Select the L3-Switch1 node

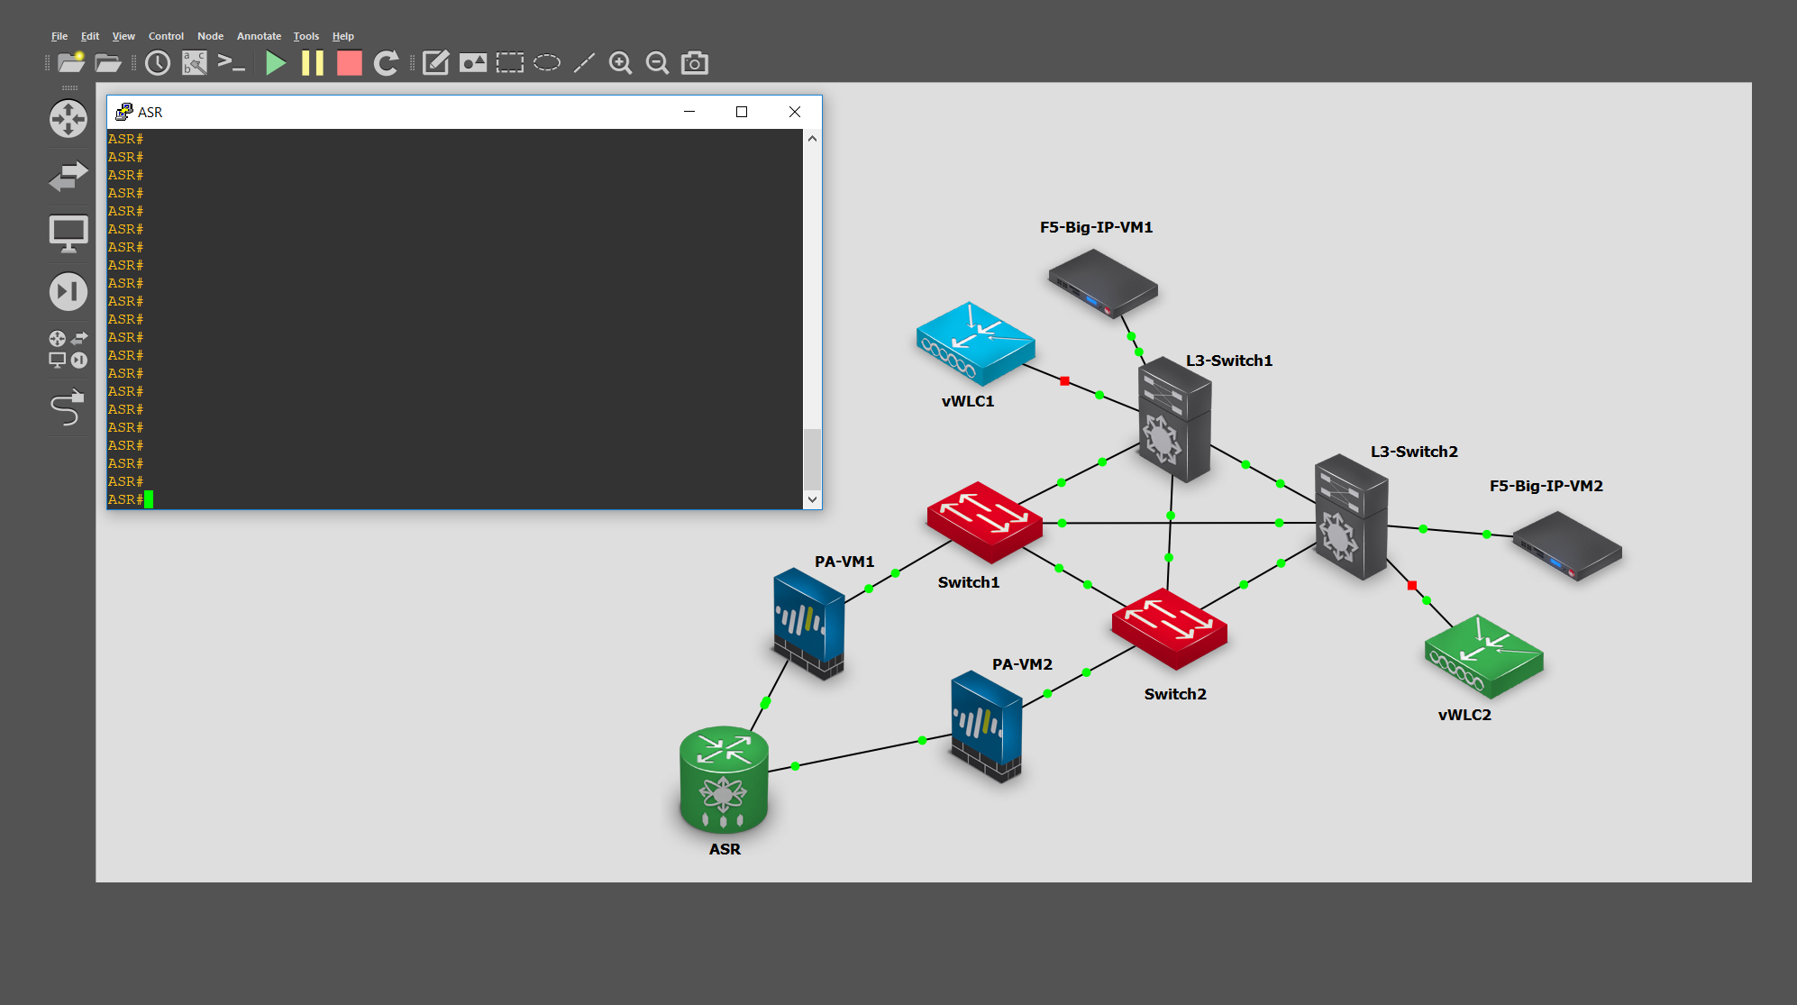pos(1174,419)
